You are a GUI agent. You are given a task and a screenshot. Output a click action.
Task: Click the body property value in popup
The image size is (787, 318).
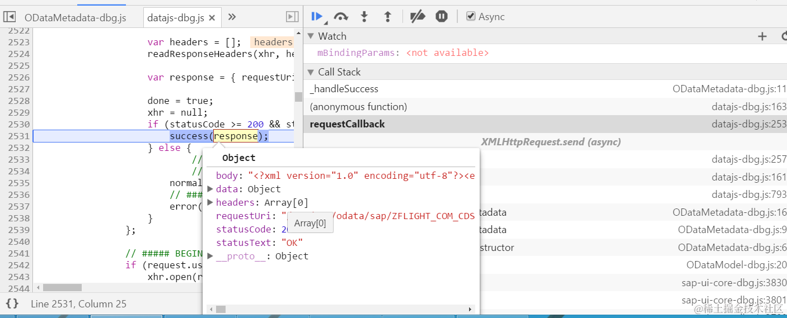(362, 175)
